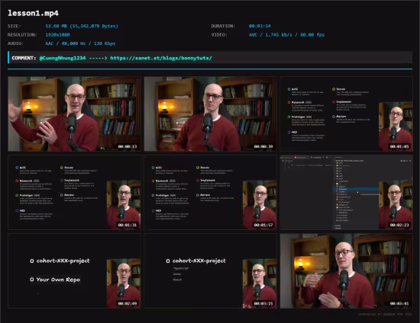Click the 'cohort-XXX-project' text in the 00:03:15 frame
The width and height of the screenshot is (420, 323).
coord(199,261)
